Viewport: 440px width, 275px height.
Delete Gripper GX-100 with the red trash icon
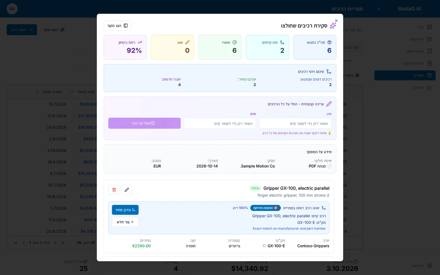click(x=114, y=190)
